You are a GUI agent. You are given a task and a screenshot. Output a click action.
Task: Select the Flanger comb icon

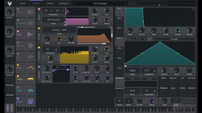click(x=31, y=79)
